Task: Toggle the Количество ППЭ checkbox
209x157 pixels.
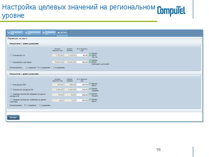Action: click(11, 85)
